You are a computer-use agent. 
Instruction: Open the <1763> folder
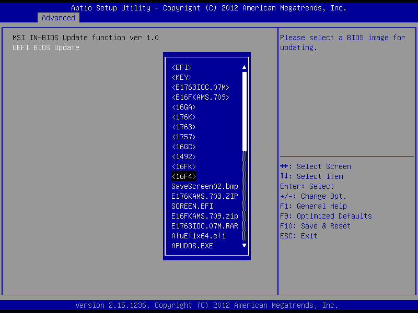[x=184, y=127]
